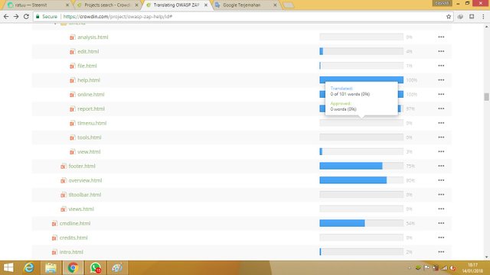
Task: Open the file overview.html
Action: pos(85,180)
